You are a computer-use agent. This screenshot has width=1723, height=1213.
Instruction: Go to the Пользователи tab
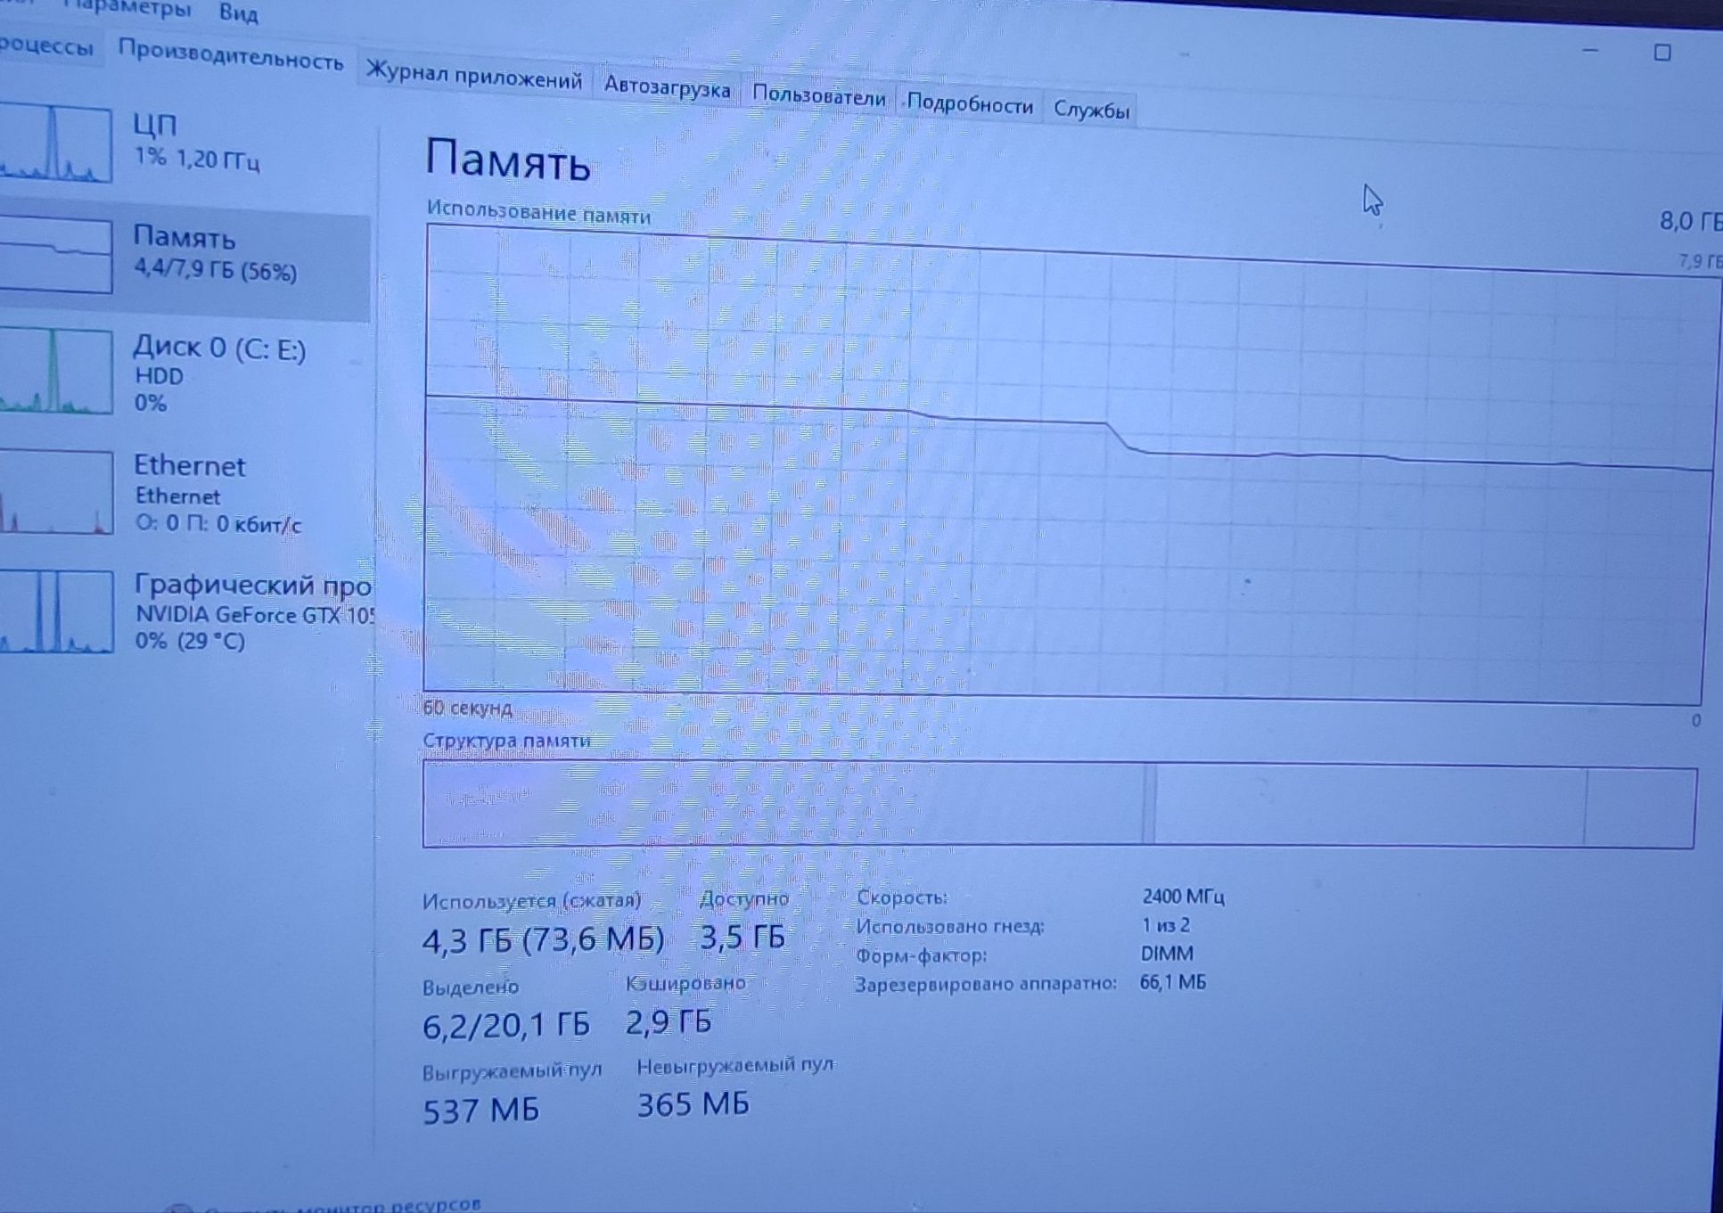click(818, 96)
